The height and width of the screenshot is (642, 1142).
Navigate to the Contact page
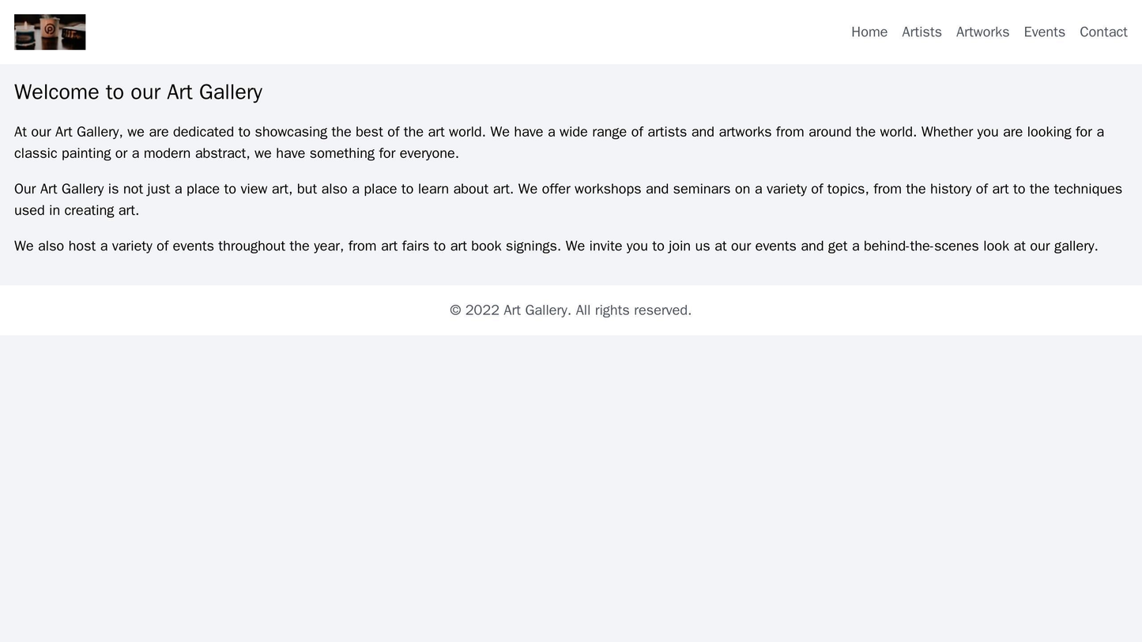pyautogui.click(x=1102, y=32)
